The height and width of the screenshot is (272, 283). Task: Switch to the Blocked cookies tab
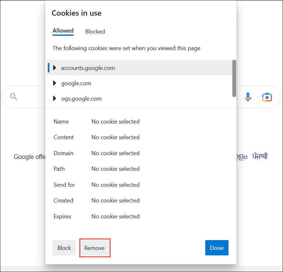coord(95,31)
